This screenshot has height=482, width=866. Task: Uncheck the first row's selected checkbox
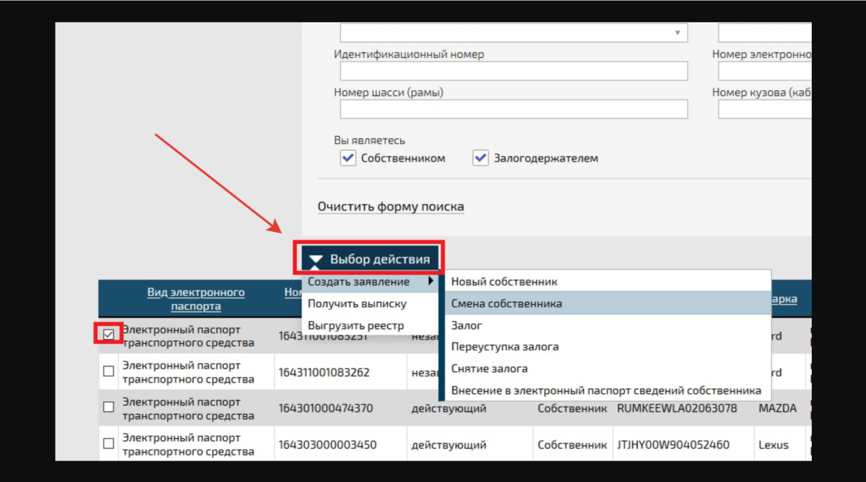click(109, 334)
